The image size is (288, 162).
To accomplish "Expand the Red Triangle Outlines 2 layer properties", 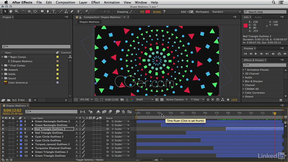I will pos(17,129).
